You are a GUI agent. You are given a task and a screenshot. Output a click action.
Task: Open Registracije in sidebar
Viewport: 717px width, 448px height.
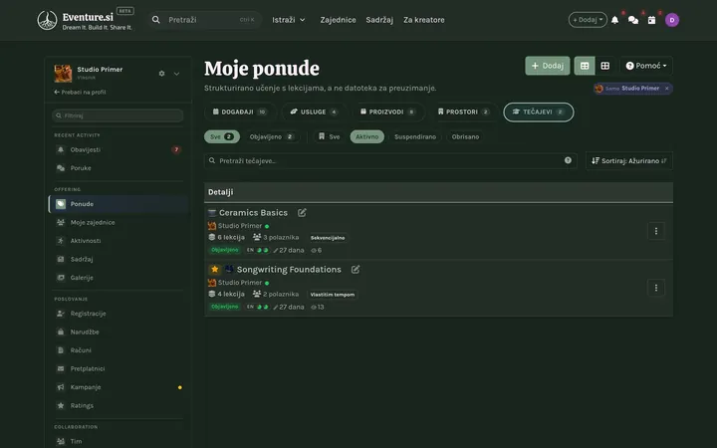pos(118,314)
